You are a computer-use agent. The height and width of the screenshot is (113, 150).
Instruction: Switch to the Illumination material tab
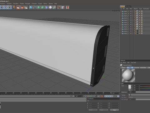point(143,67)
